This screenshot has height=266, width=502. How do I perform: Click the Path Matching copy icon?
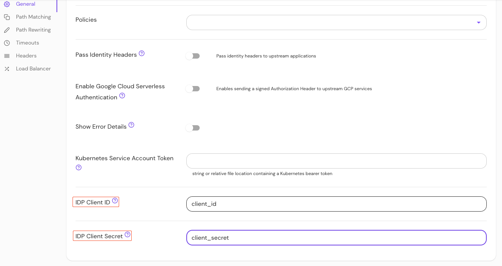point(6,17)
